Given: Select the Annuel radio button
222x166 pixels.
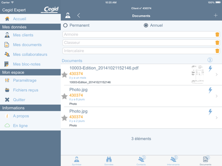Looking at the screenshot, I should tap(146, 25).
